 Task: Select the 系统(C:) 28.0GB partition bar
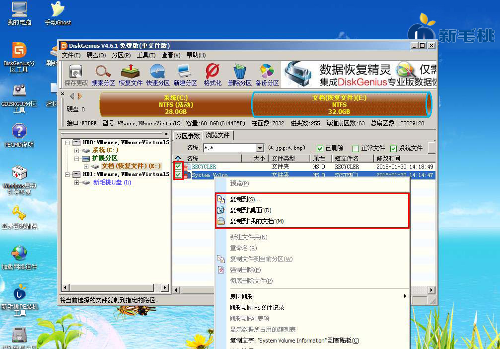tap(176, 105)
